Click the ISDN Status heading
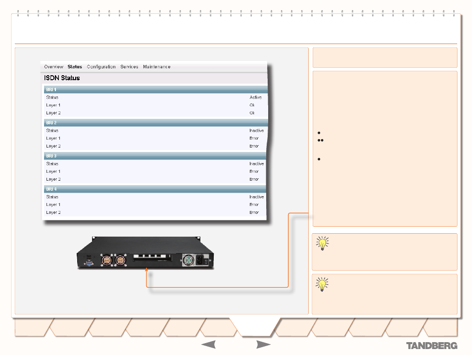This screenshot has height=355, width=472. tap(62, 78)
